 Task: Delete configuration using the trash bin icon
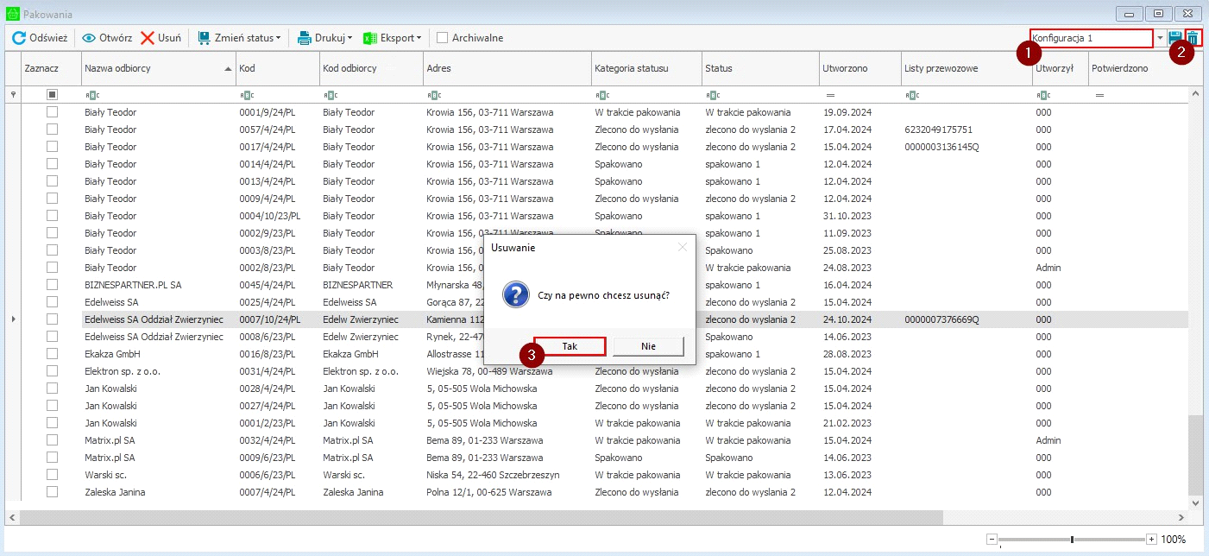click(1193, 38)
